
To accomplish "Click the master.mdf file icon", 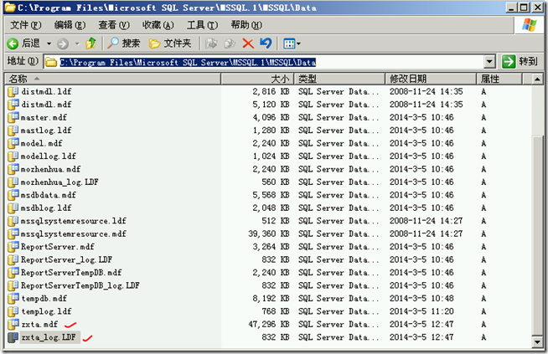I will point(13,117).
